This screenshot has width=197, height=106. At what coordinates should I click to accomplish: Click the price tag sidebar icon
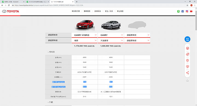(187, 54)
